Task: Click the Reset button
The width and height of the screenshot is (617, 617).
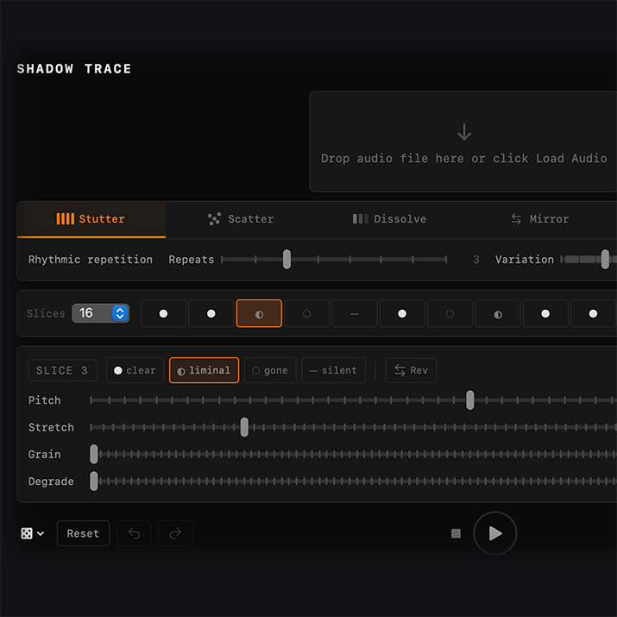Action: click(83, 533)
